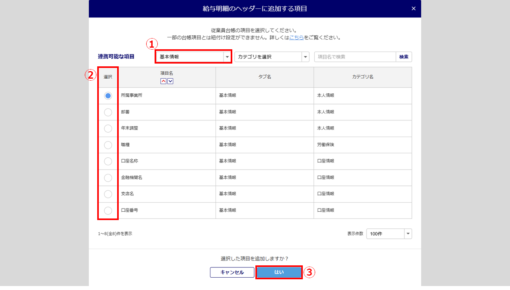Click the 職種 item name cell
Screen dimensions: 510x290
(x=167, y=145)
